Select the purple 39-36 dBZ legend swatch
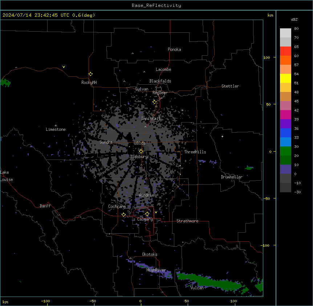This screenshot has width=313, height=306. click(285, 124)
